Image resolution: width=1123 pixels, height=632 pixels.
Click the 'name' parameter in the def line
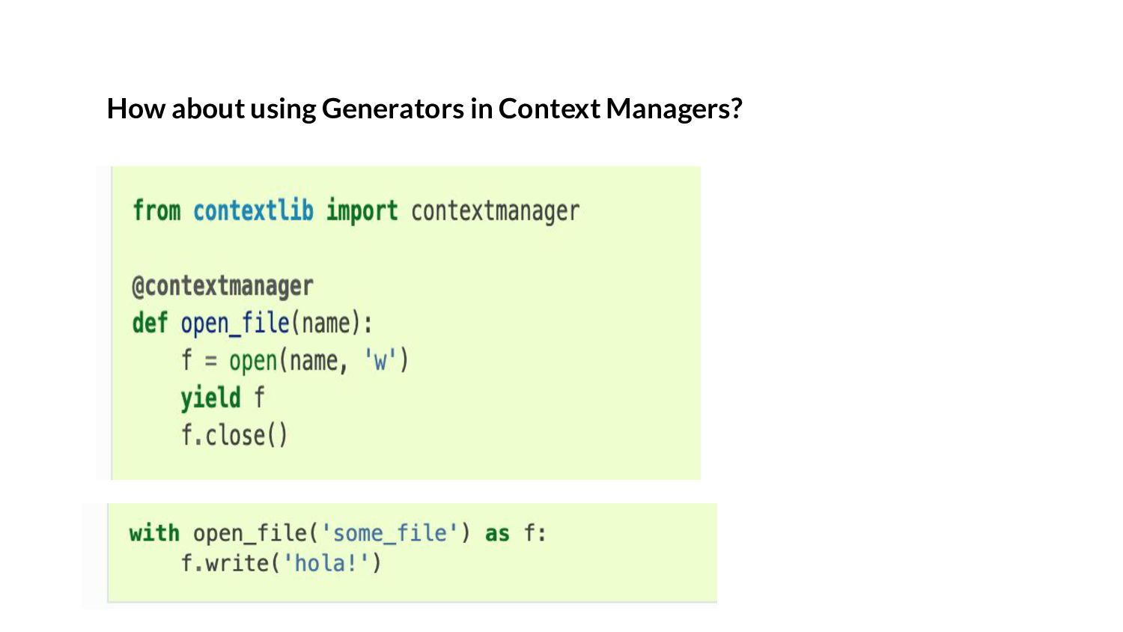(326, 323)
